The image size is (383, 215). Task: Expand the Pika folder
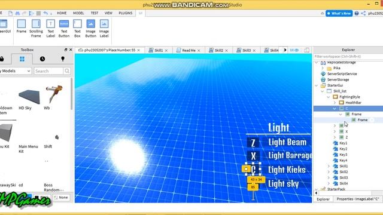(x=323, y=68)
